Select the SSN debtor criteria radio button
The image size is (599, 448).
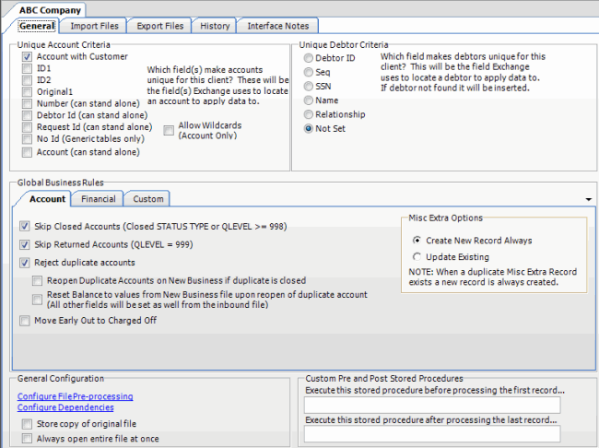point(308,87)
